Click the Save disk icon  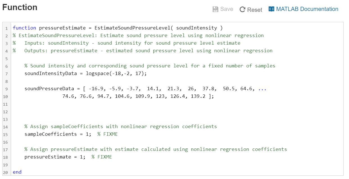coord(215,9)
